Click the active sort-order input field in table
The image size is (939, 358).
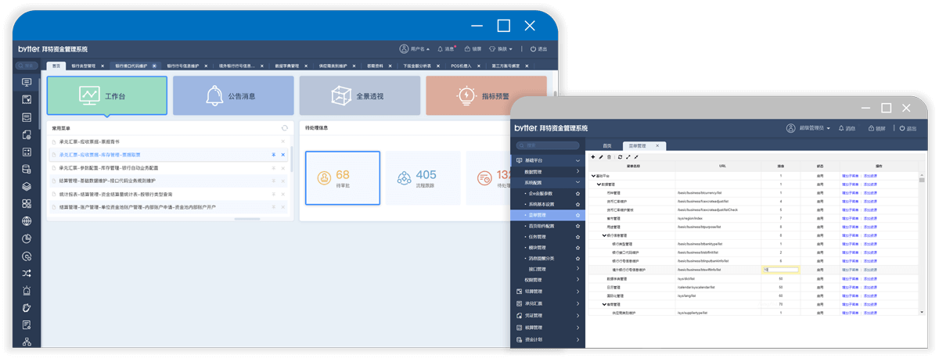tap(781, 270)
